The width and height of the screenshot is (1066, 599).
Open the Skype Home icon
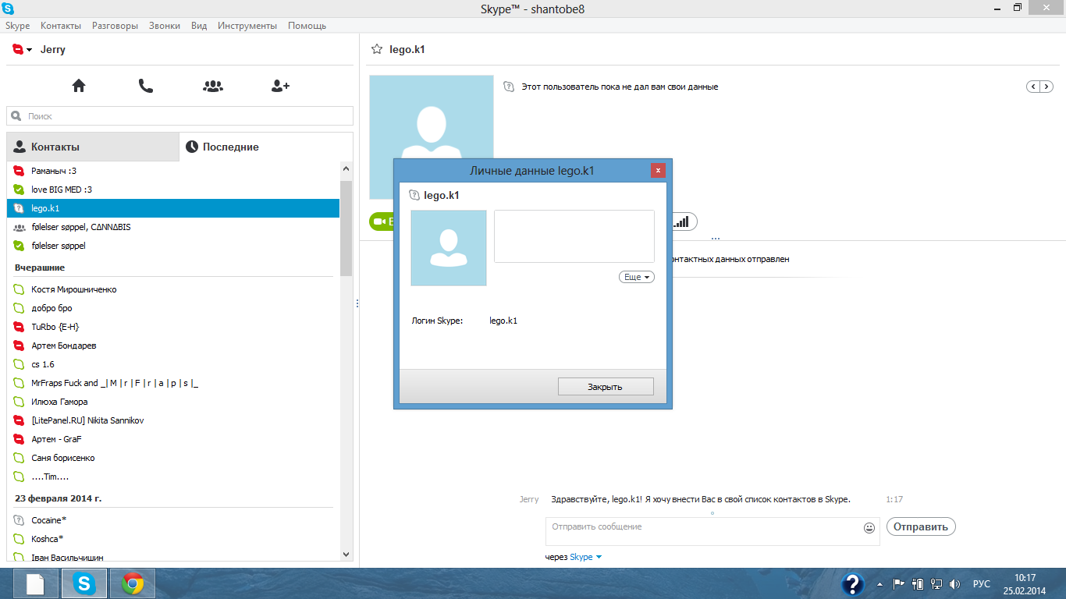(79, 86)
